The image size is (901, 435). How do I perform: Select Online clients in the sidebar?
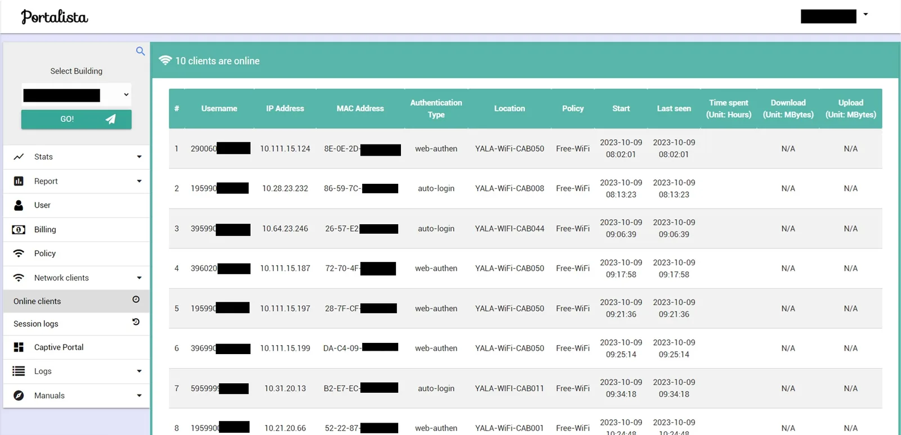pos(77,301)
